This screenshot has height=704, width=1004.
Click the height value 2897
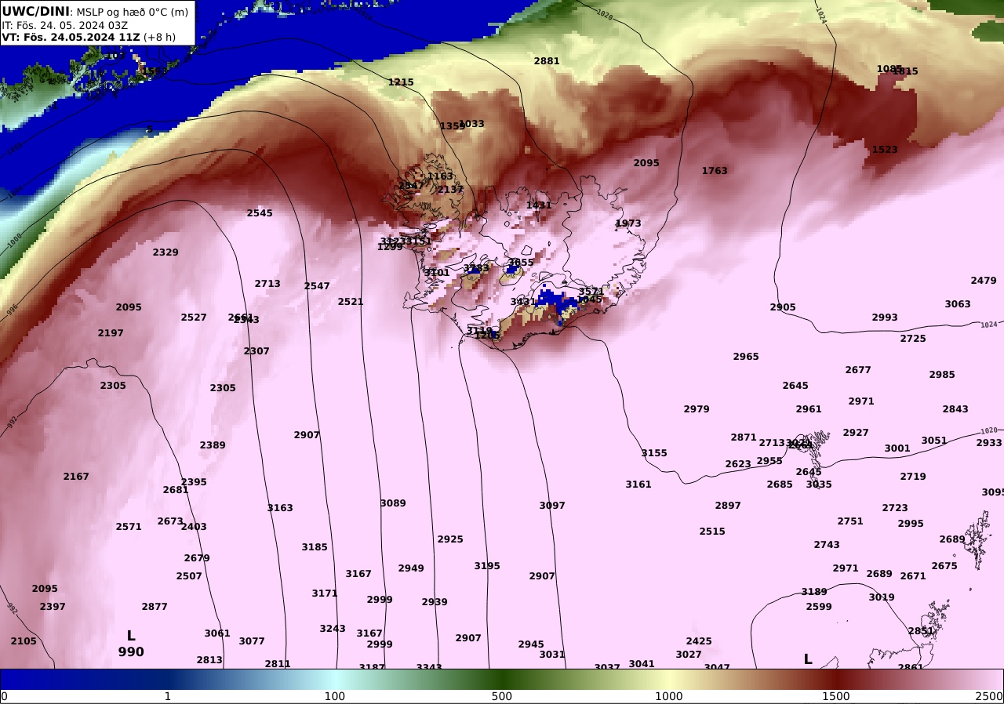click(x=728, y=506)
